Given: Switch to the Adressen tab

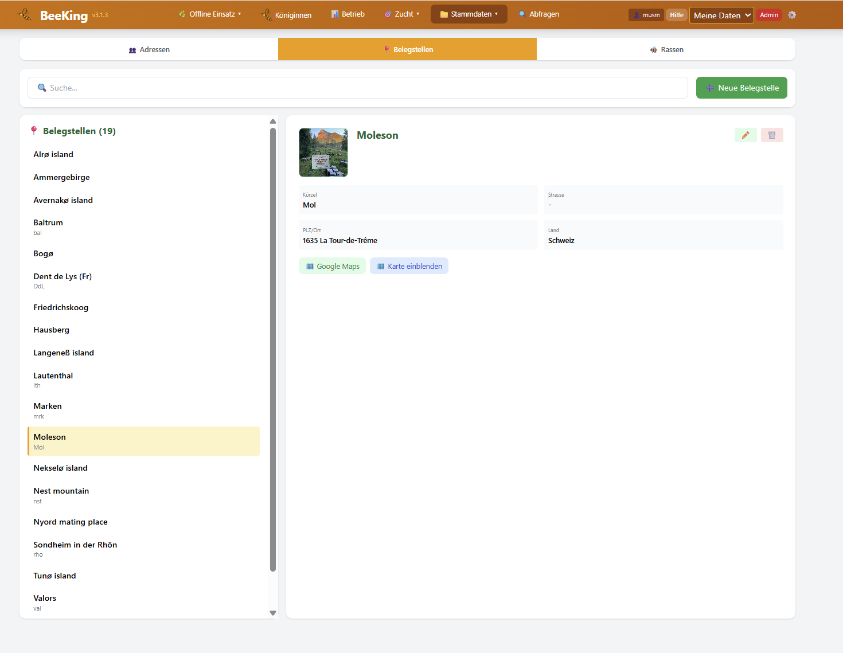Looking at the screenshot, I should [x=149, y=49].
